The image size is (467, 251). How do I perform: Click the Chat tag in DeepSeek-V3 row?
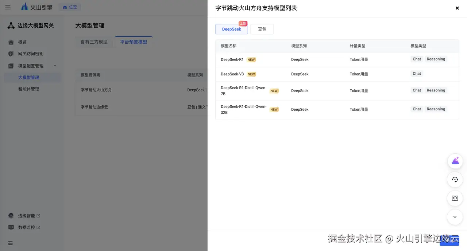[417, 74]
